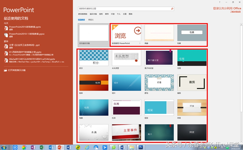Image resolution: width=243 pixels, height=150 pixels.
Task: Choose the 网状 dark template
Action: coord(192,132)
